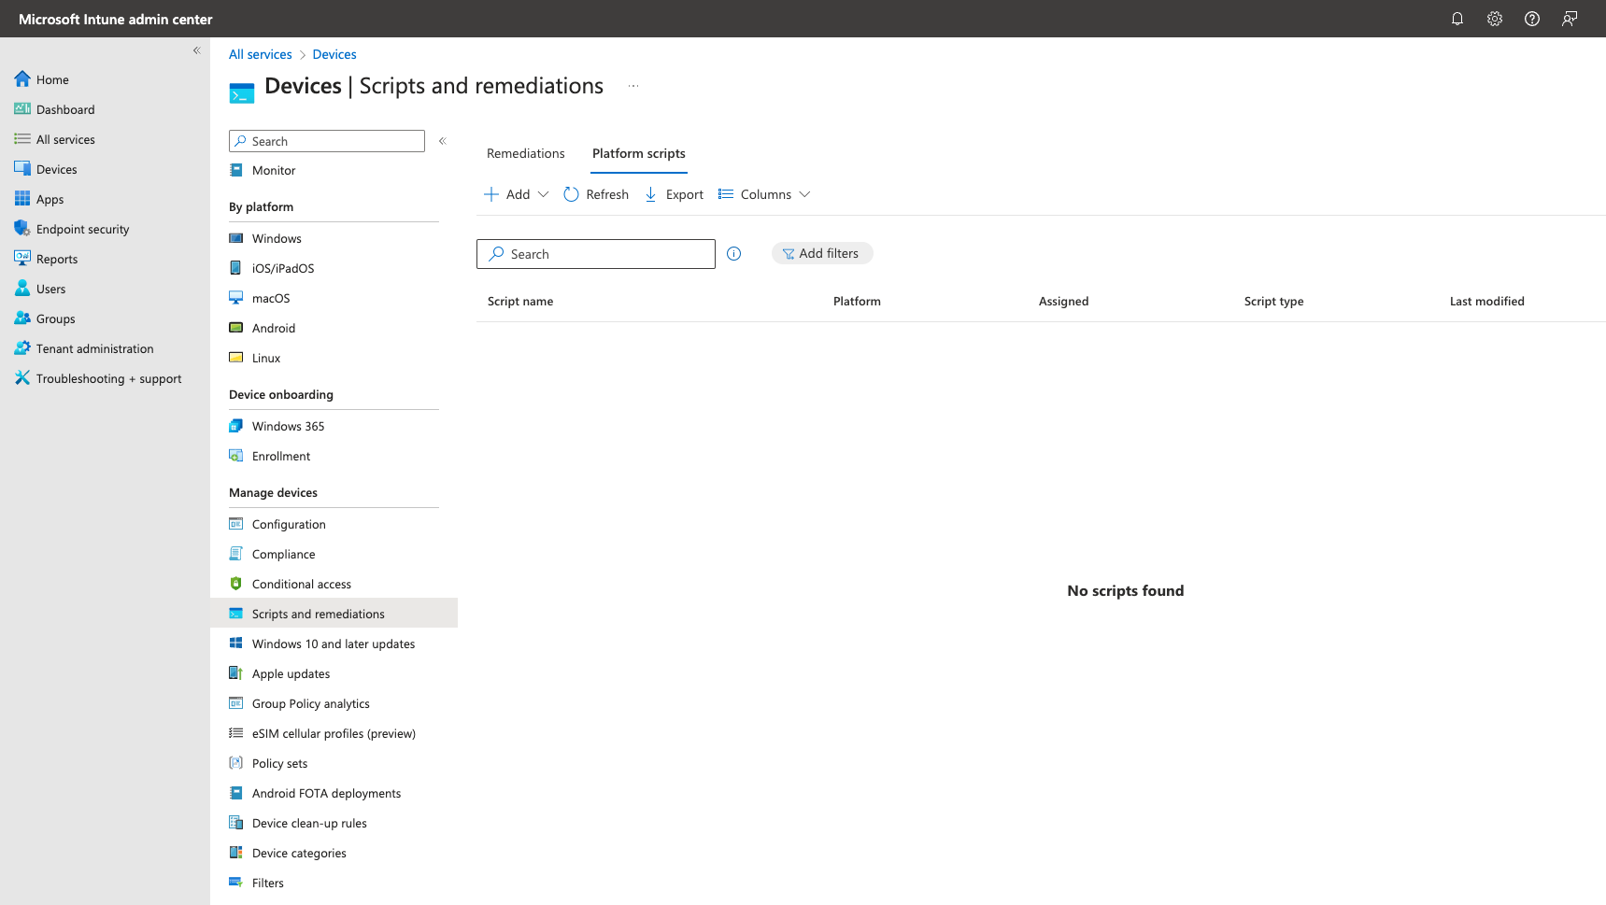Click the Devices icon in main navigation

(x=22, y=168)
